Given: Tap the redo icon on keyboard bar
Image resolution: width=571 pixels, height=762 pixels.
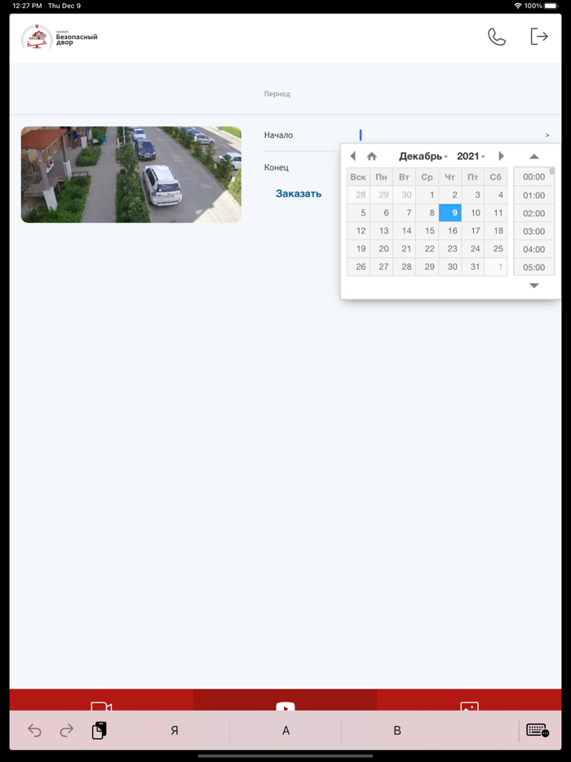Looking at the screenshot, I should click(x=67, y=730).
